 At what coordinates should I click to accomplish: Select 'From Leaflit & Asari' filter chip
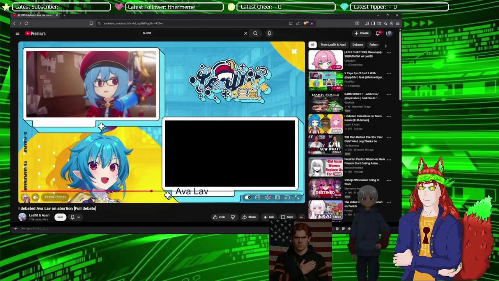(x=333, y=45)
